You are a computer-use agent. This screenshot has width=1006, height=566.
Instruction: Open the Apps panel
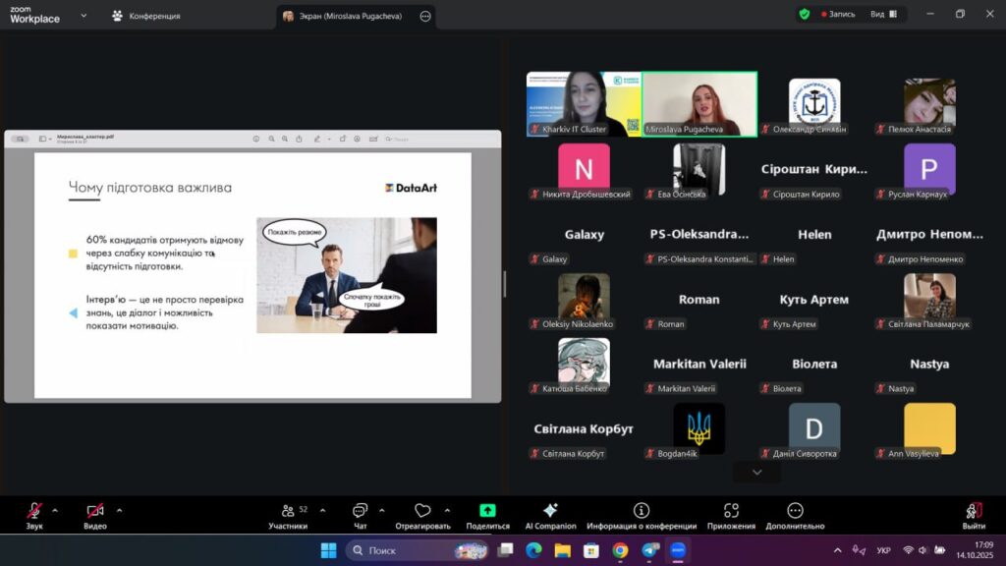click(x=731, y=516)
